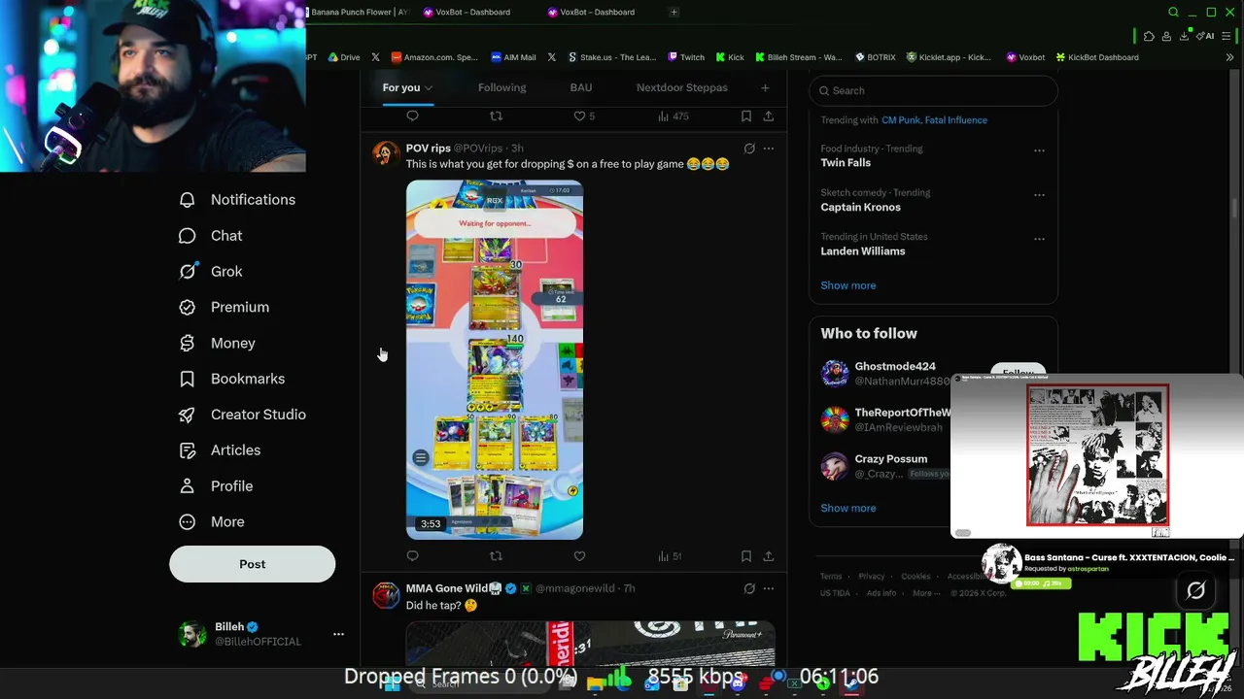Launch Creator Studio from the sidebar

coord(243,415)
